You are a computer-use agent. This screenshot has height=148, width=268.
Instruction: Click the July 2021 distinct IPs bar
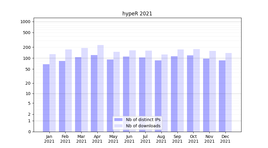pyautogui.click(x=142, y=94)
